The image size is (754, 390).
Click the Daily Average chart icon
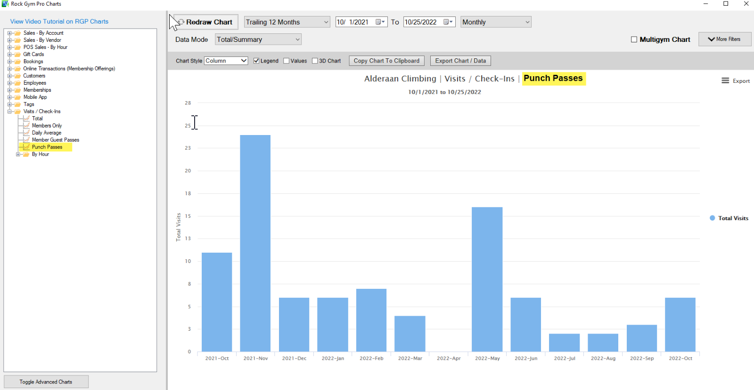[26, 133]
